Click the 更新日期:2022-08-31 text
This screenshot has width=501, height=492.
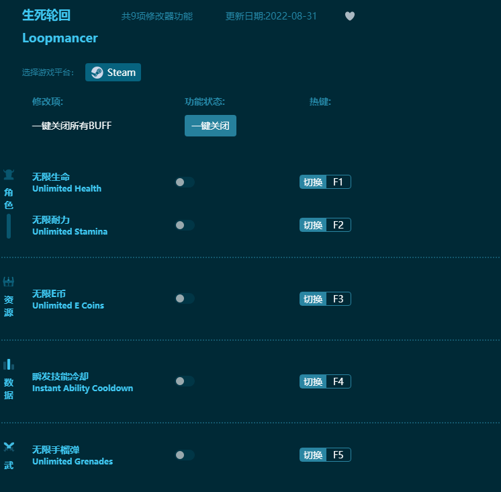[271, 16]
